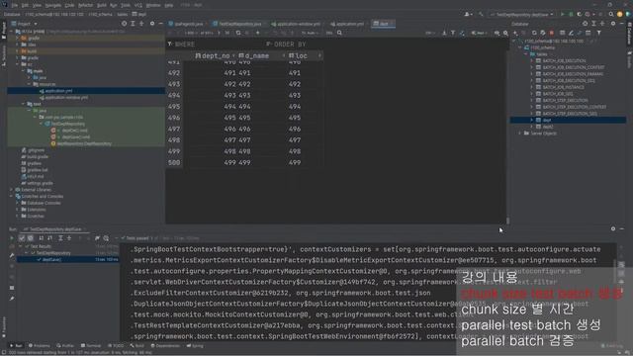
Task: Open Project panel gear options
Action: click(152, 24)
